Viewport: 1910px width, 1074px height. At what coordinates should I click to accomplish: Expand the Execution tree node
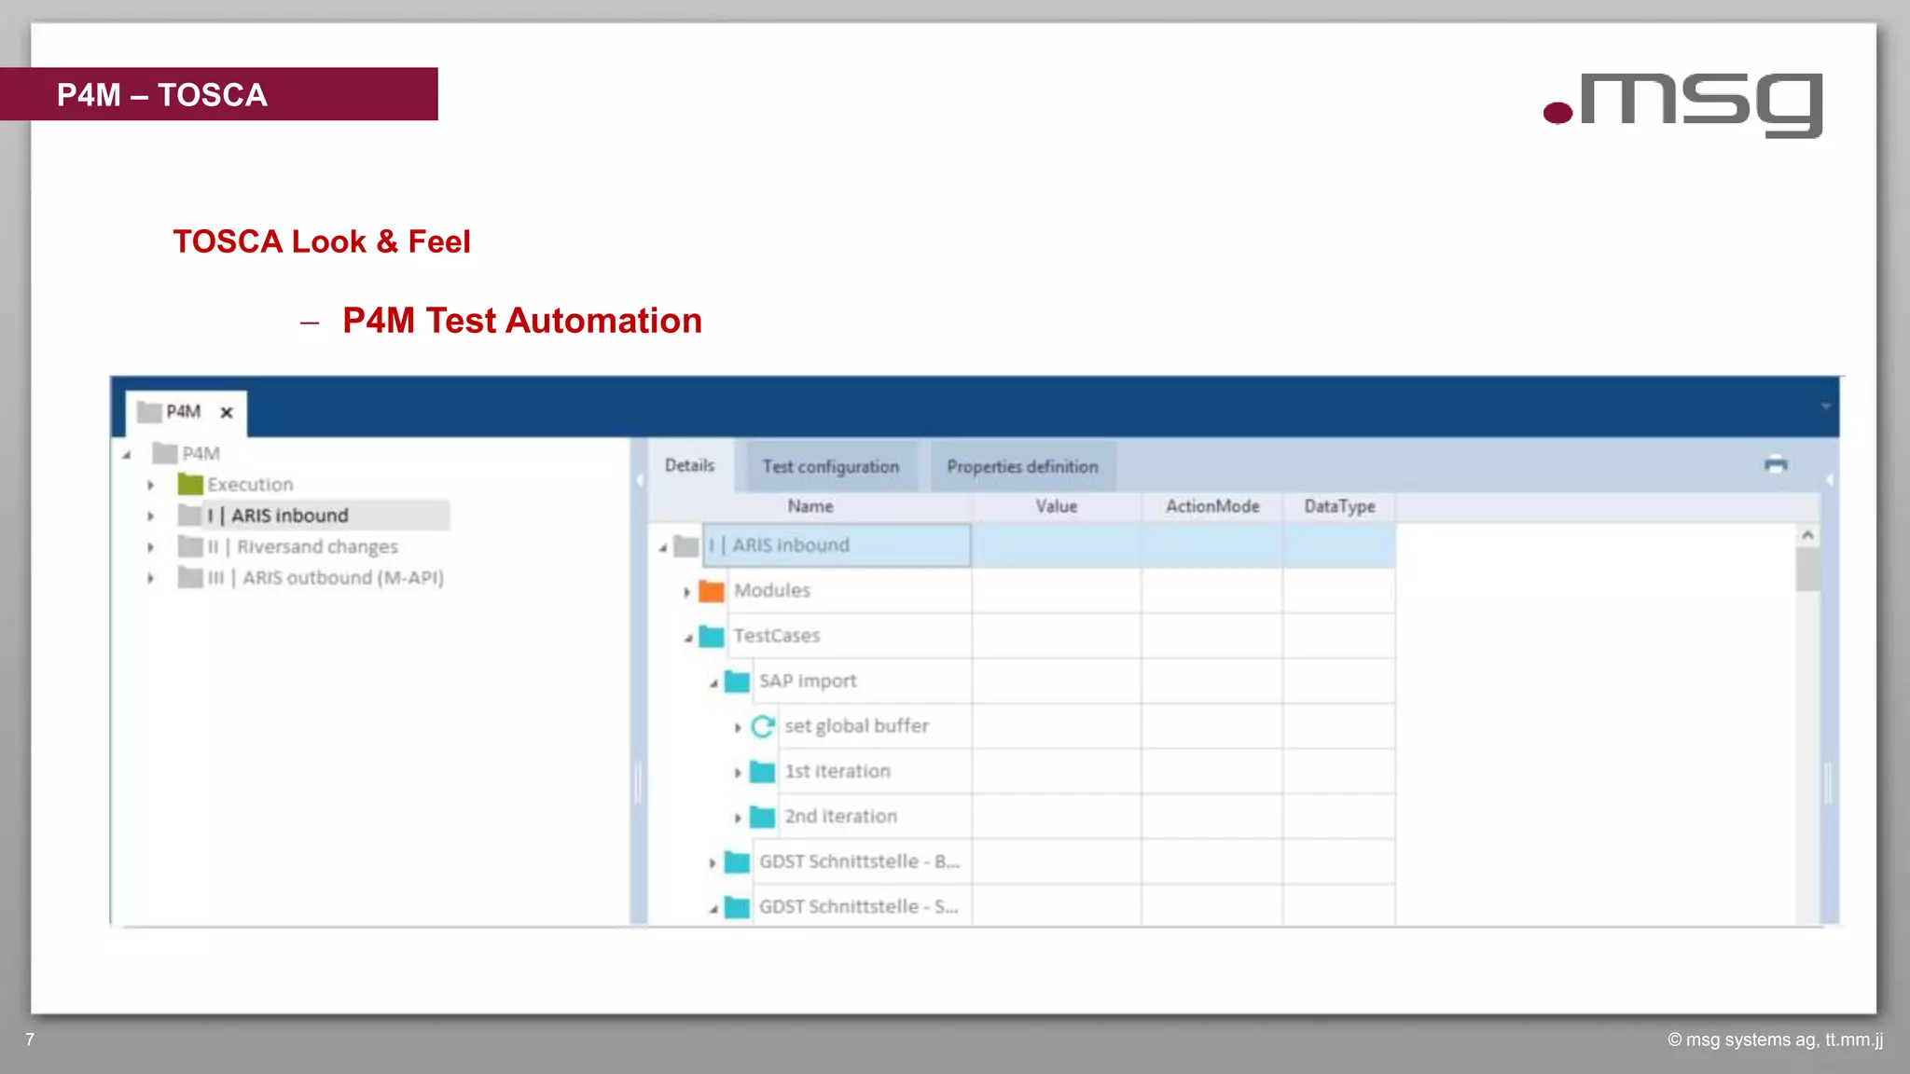(150, 485)
